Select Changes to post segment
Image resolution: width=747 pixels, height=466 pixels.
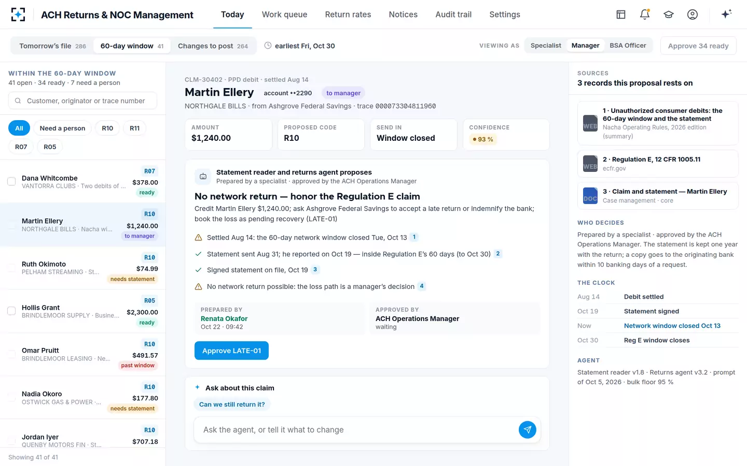213,46
